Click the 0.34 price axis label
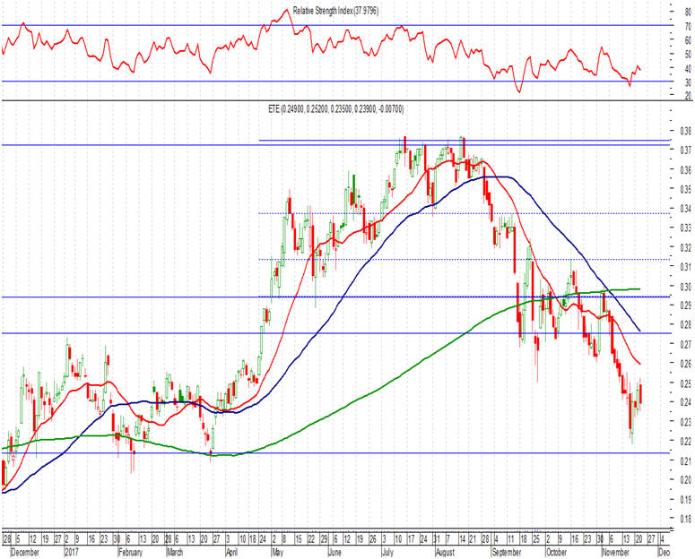 [x=686, y=209]
